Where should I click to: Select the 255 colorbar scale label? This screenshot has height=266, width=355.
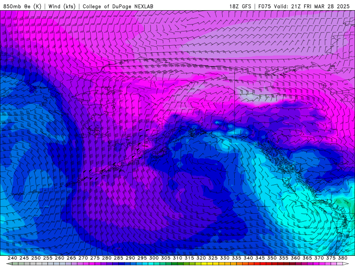(x=47, y=258)
